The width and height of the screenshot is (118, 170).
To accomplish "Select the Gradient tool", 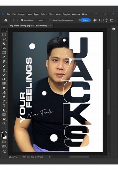I will pyautogui.click(x=4, y=83).
